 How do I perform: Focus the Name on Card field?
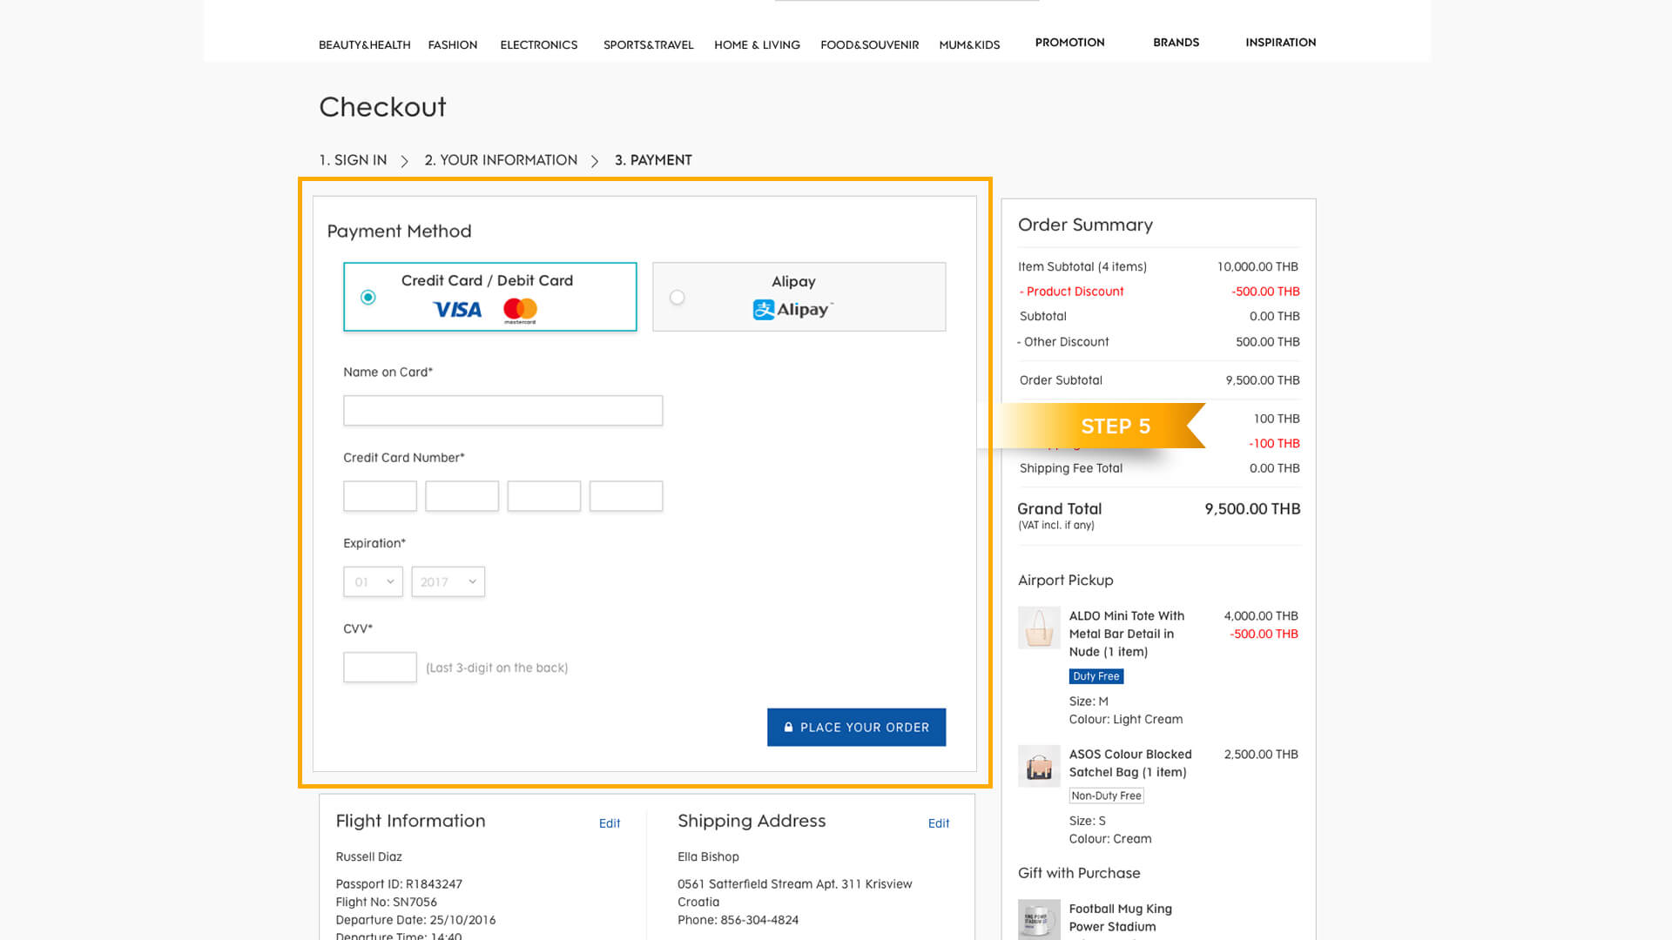pyautogui.click(x=502, y=411)
